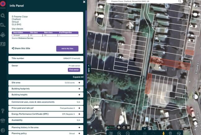The width and height of the screenshot is (201, 135).
Task: Open the contact card sidebar icon
Action: [3, 44]
